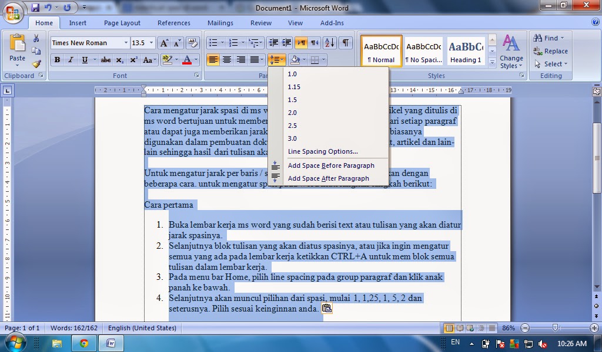
Task: Open the line spacing dropdown button
Action: pos(276,60)
